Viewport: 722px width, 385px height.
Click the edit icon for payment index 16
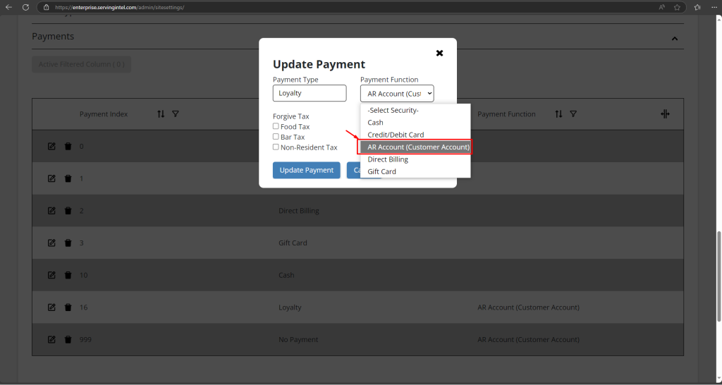51,307
